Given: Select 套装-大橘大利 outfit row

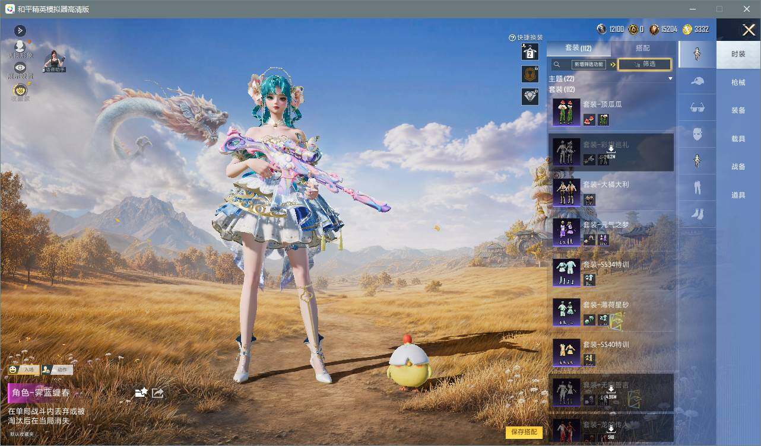Looking at the screenshot, I should [x=611, y=192].
